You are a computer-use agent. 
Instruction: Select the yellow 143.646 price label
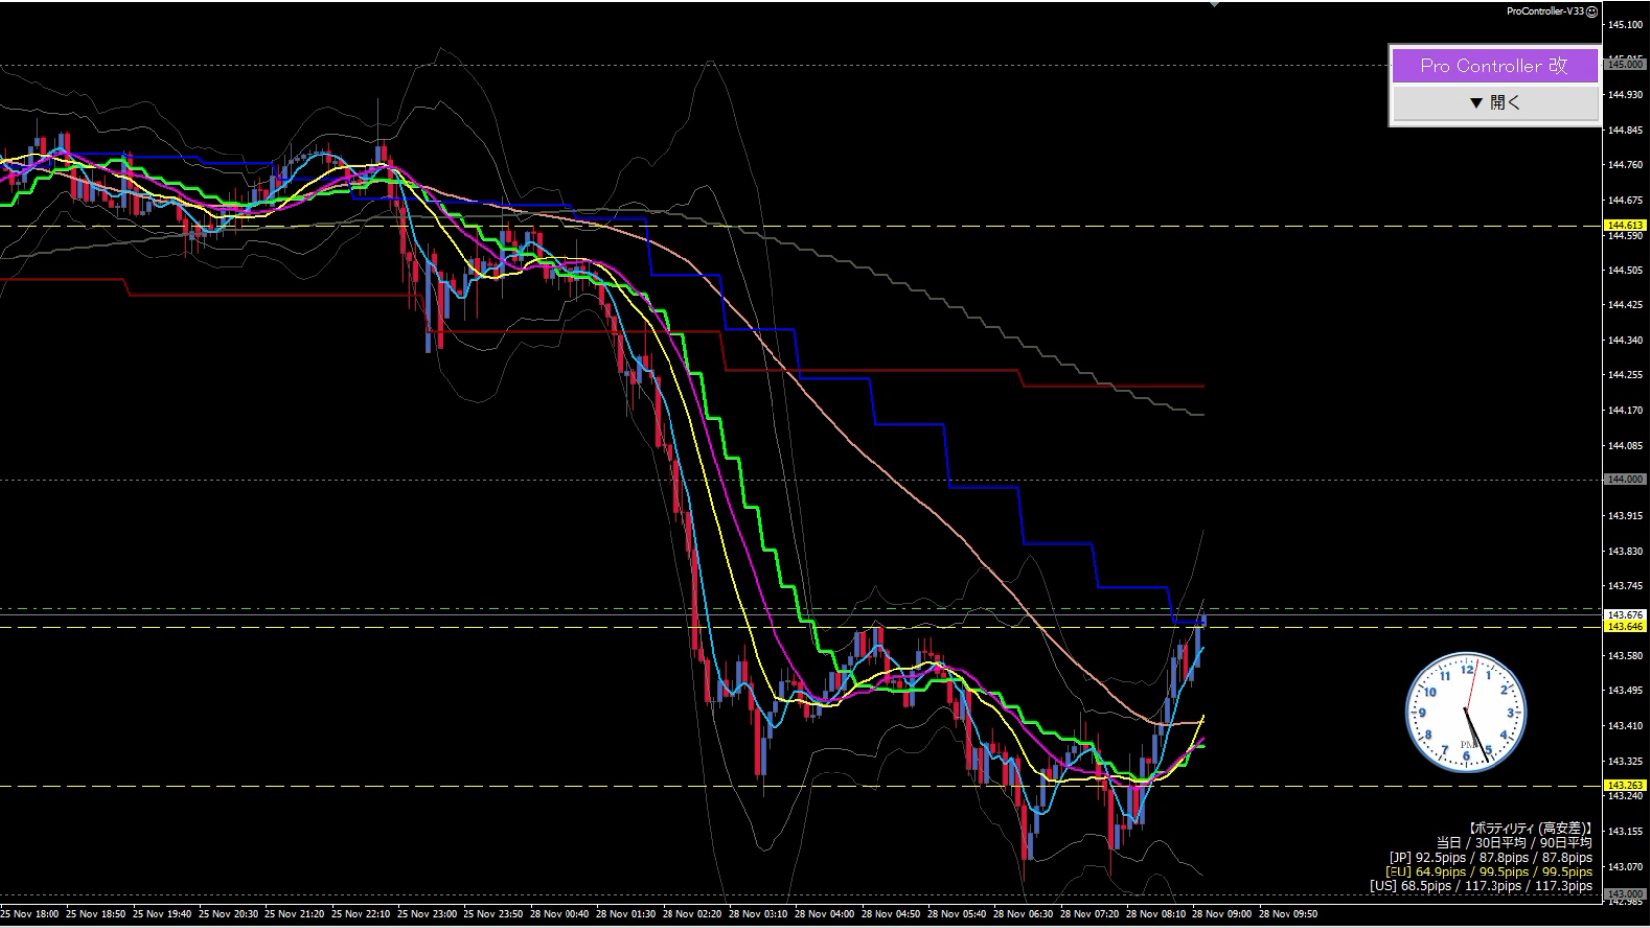(x=1625, y=627)
